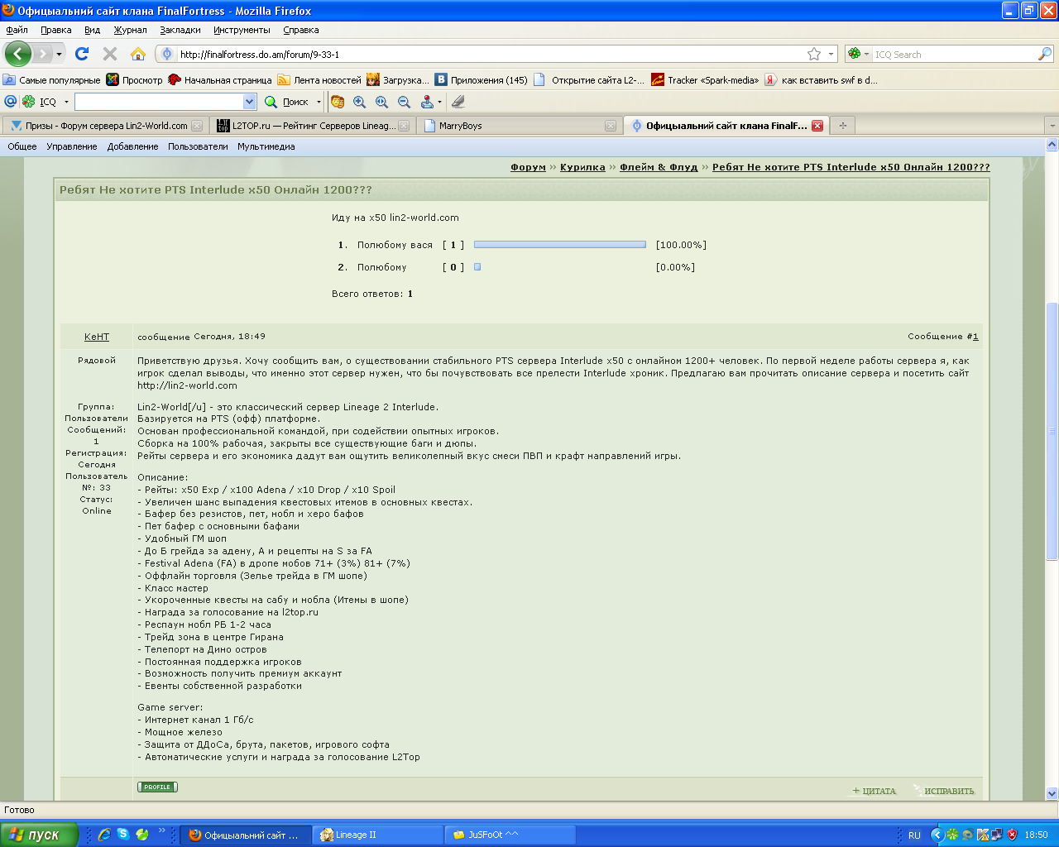The width and height of the screenshot is (1059, 847).
Task: Open the Самые популярные bookmark
Action: (x=51, y=80)
